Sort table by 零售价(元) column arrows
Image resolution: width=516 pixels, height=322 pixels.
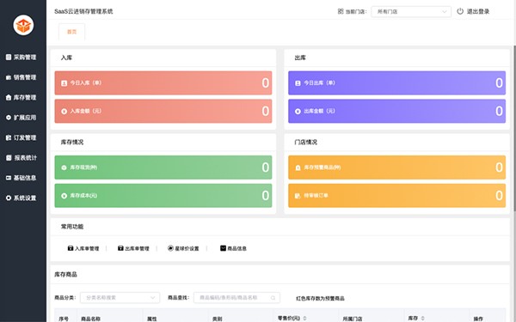click(x=304, y=318)
